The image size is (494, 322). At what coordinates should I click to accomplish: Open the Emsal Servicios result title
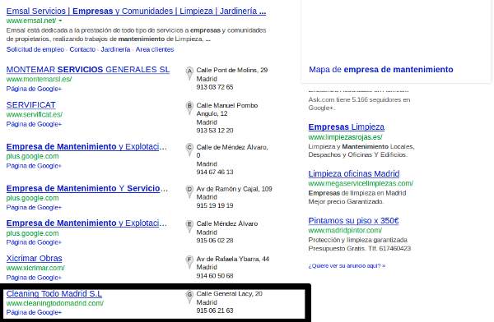tap(136, 11)
